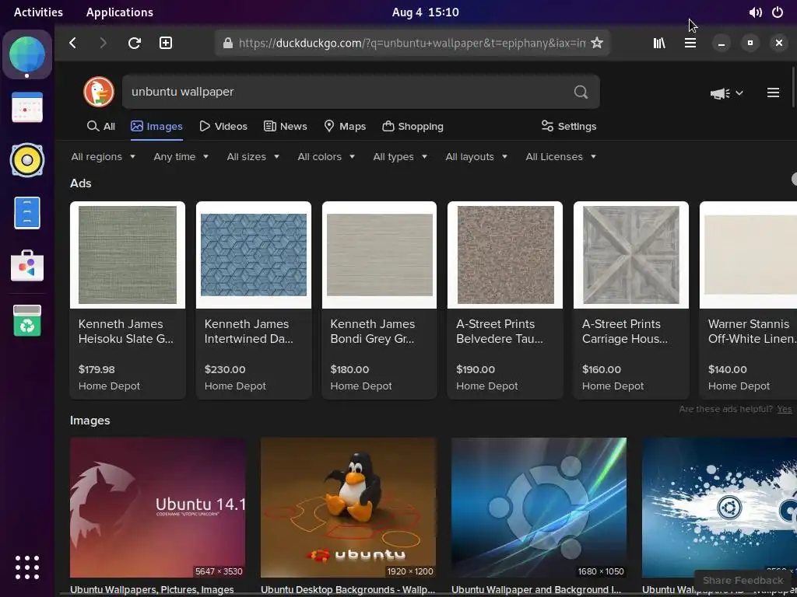Open Kenneth James Intertwined blue ad
This screenshot has width=797, height=597.
(x=254, y=300)
